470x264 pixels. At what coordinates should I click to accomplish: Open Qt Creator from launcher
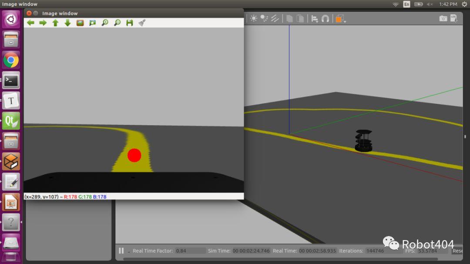coord(11,121)
